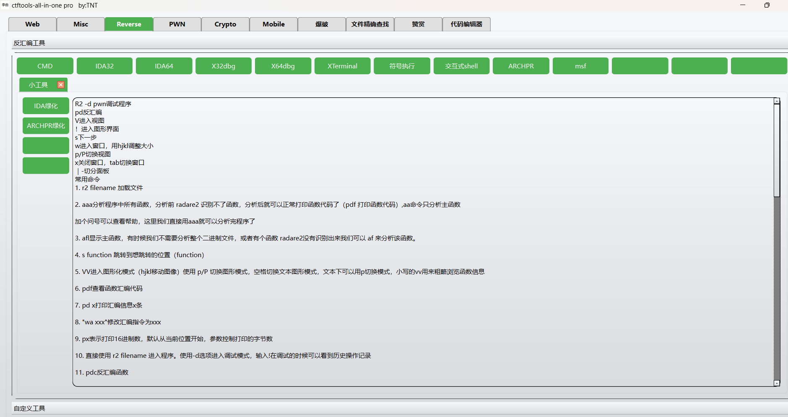
Task: Open the 文件精确查找 tab
Action: pos(369,24)
